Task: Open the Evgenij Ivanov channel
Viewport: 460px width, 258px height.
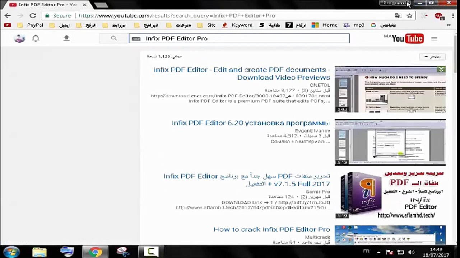Action: pyautogui.click(x=312, y=131)
